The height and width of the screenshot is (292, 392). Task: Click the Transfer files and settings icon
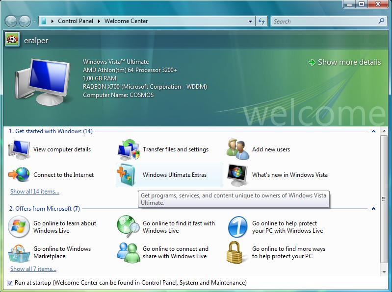click(x=129, y=149)
